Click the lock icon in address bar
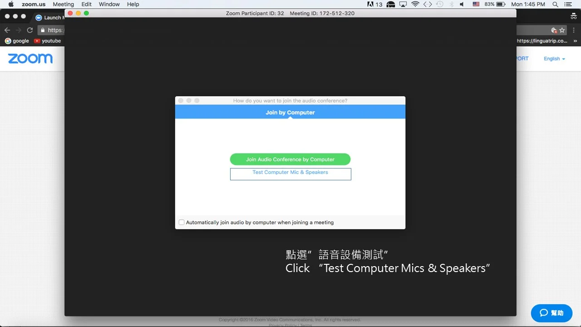581x327 pixels. click(43, 30)
